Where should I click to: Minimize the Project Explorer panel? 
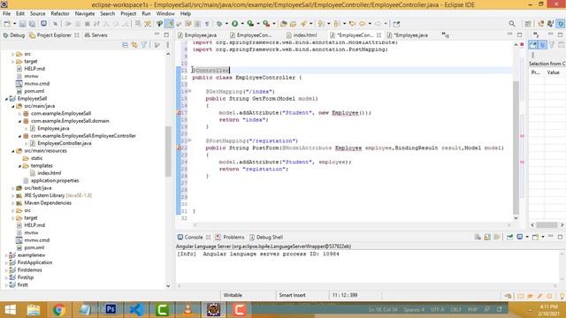pos(157,34)
